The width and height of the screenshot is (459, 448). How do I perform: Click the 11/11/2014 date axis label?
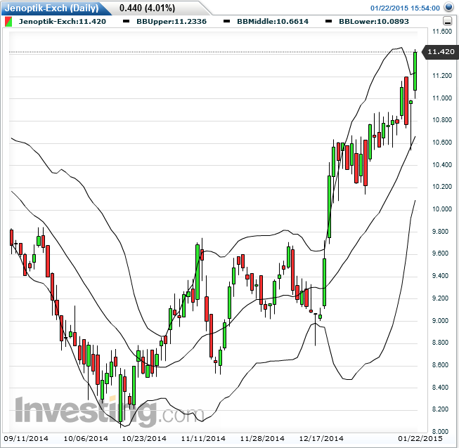pos(203,439)
